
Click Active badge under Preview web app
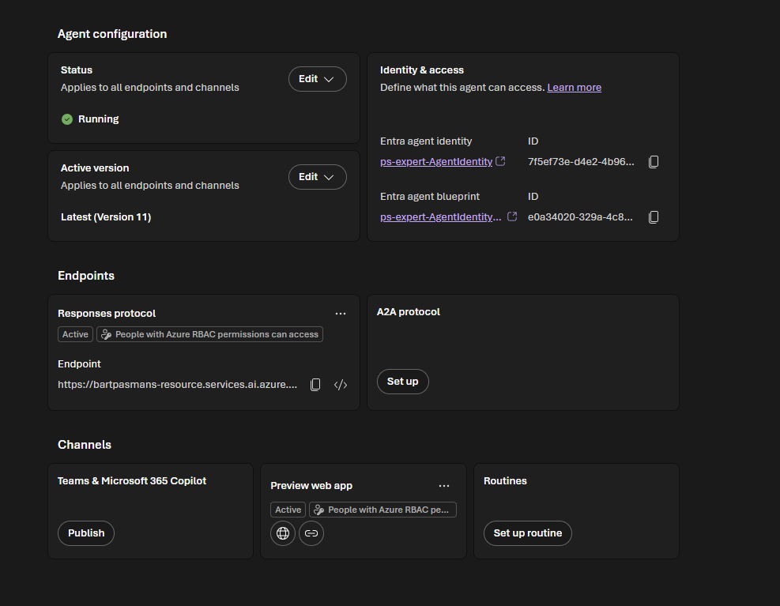[288, 510]
